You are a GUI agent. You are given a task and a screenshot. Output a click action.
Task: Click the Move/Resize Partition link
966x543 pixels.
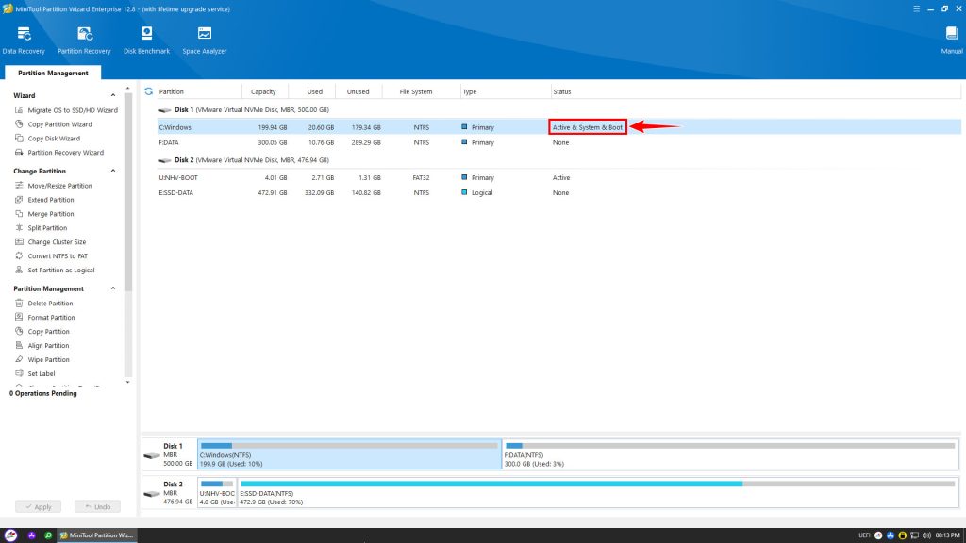[59, 186]
